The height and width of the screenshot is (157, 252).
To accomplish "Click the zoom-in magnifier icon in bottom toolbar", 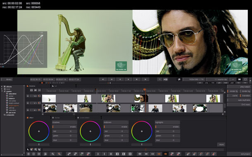I will coord(53,154).
